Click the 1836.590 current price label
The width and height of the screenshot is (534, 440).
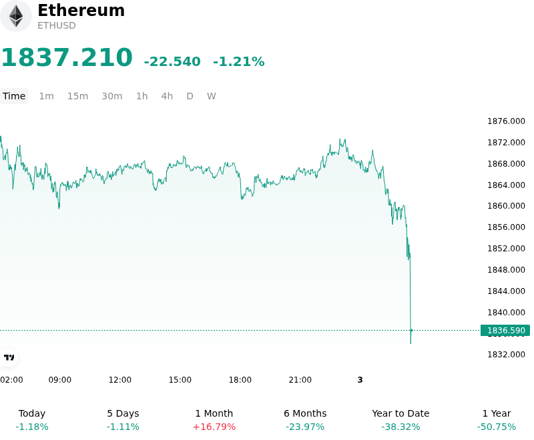coord(505,331)
